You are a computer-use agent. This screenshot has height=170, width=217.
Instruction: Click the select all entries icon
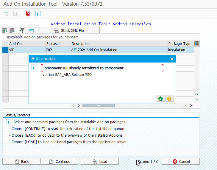(x=6, y=30)
